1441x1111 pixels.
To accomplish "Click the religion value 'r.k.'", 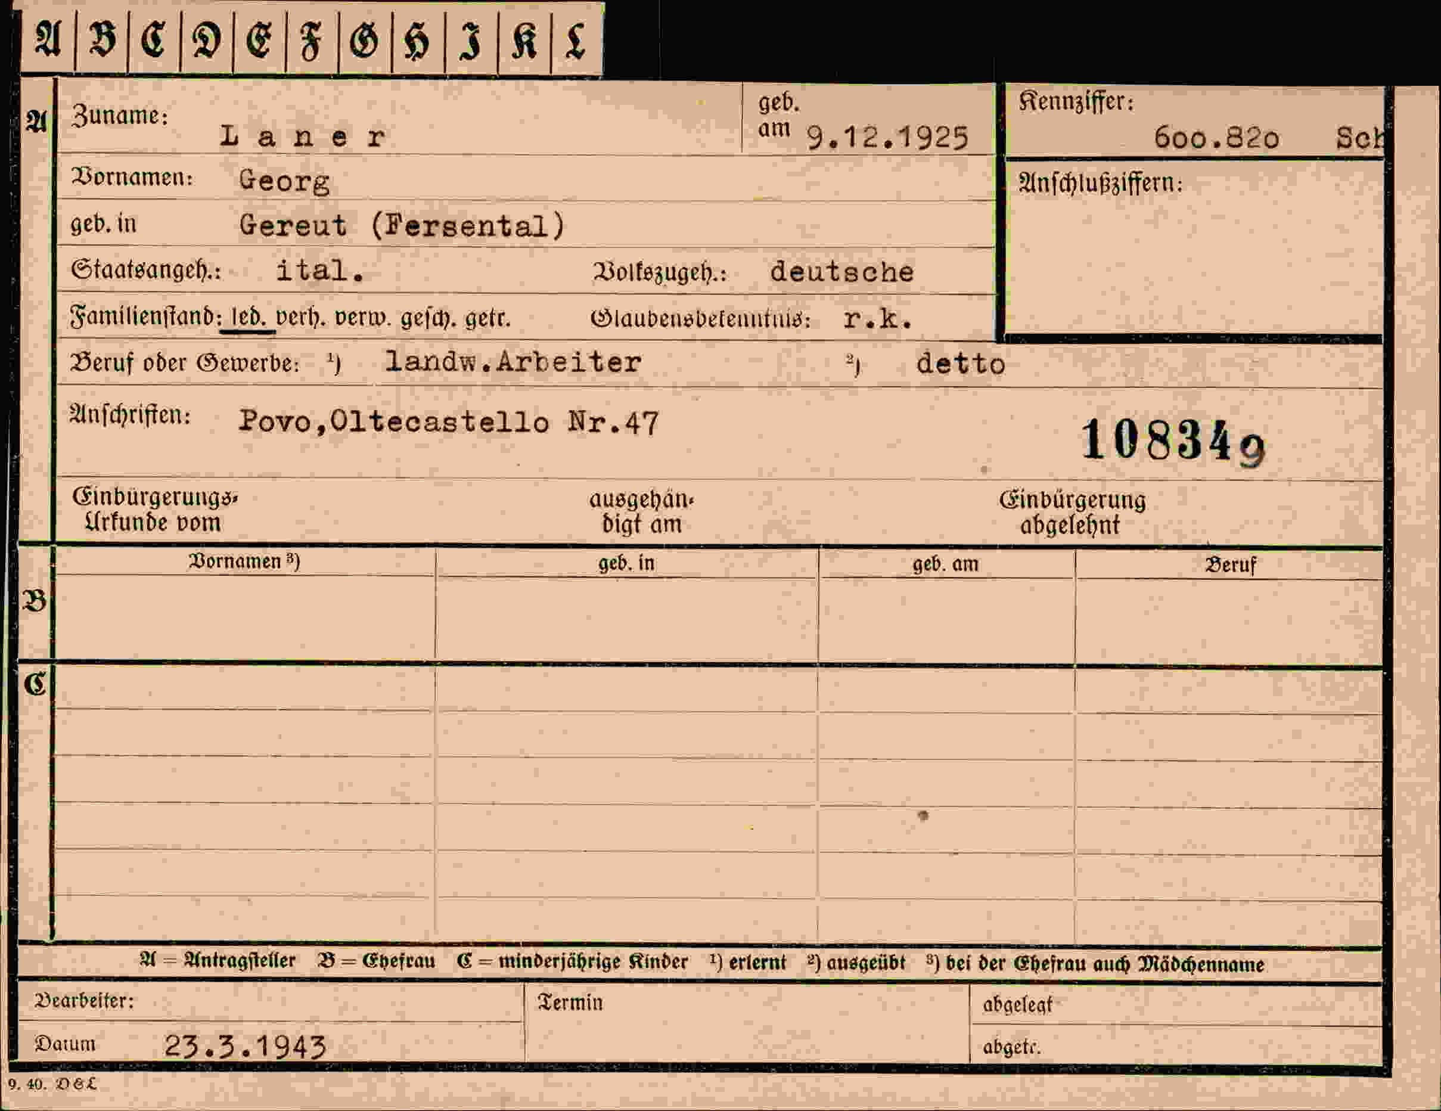I will pos(878,319).
